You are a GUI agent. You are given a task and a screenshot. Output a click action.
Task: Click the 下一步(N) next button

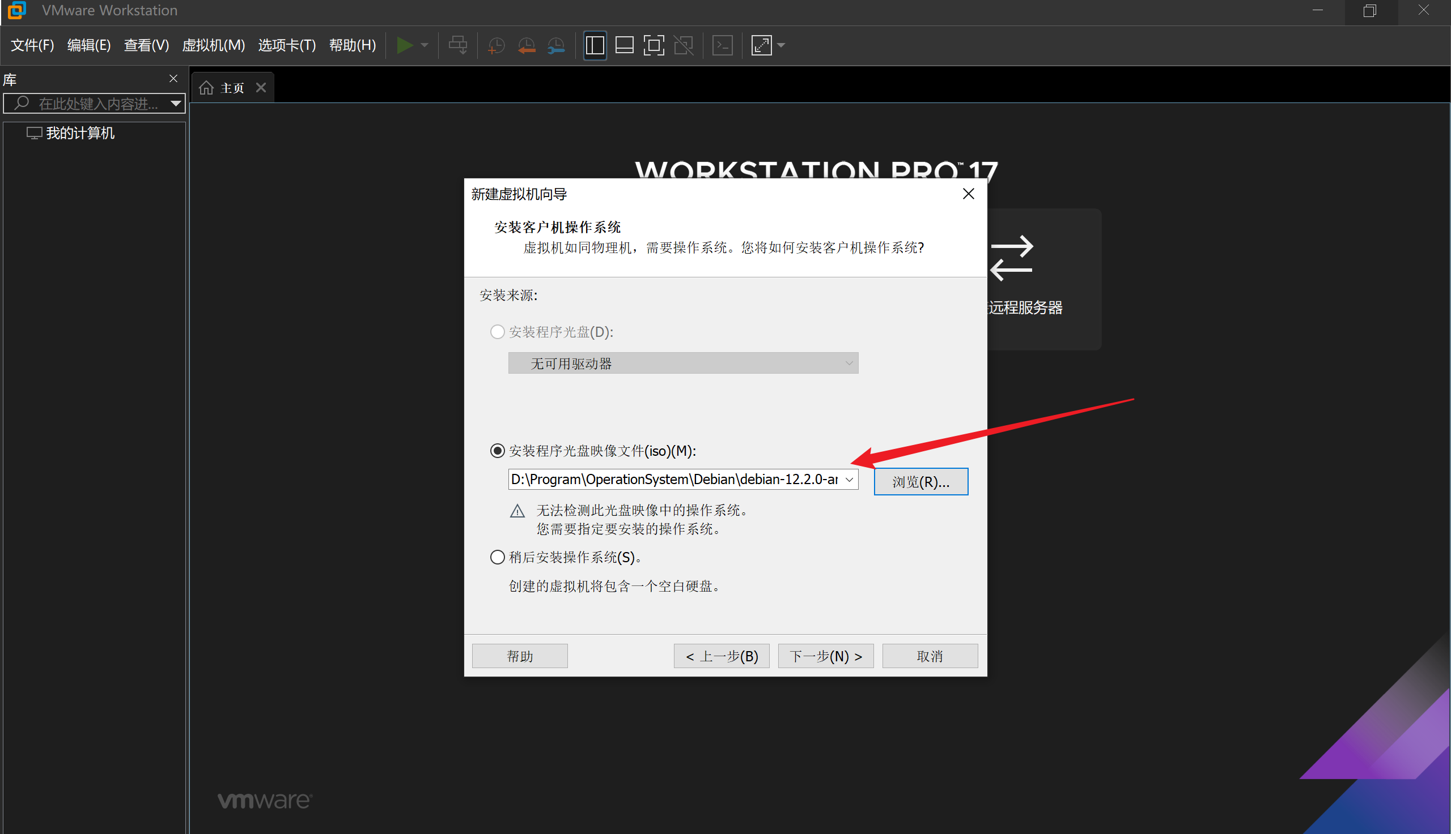(825, 656)
